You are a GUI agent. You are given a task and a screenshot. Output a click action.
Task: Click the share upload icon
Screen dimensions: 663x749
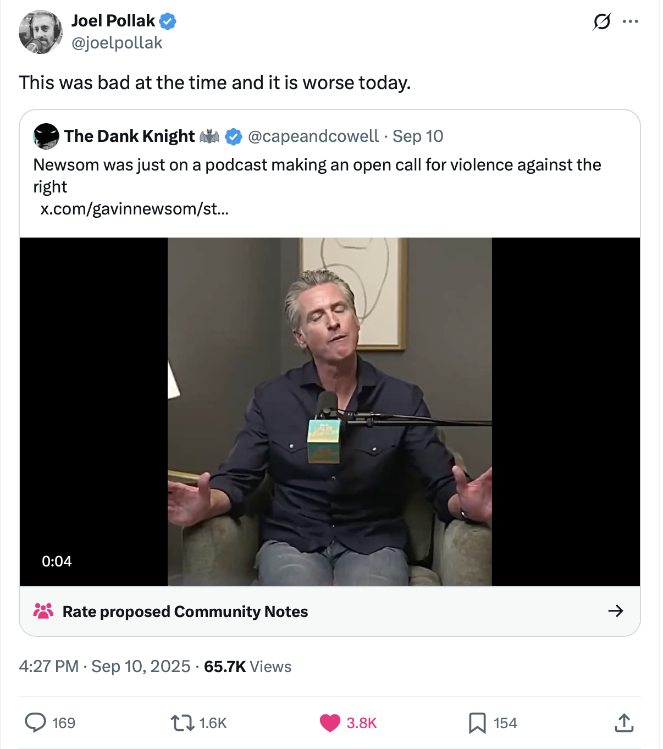pos(624,723)
